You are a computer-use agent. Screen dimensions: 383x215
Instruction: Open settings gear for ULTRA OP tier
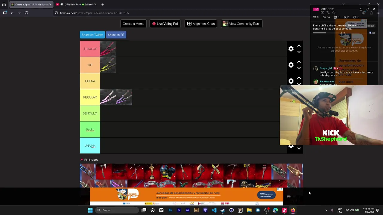(x=291, y=49)
